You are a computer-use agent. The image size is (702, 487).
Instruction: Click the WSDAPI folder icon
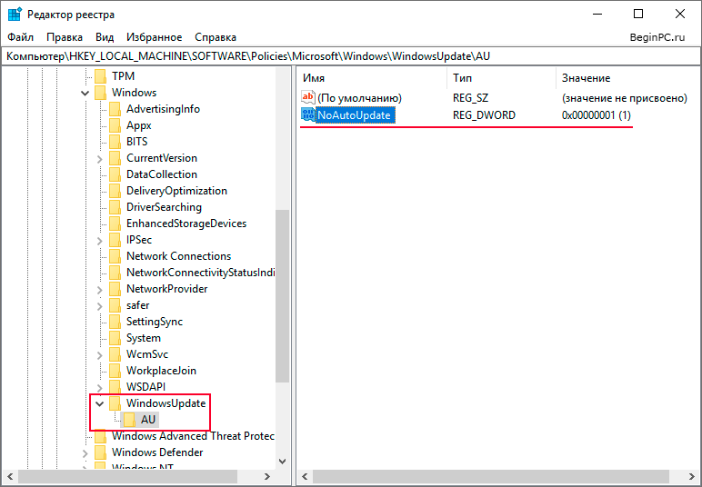(115, 387)
